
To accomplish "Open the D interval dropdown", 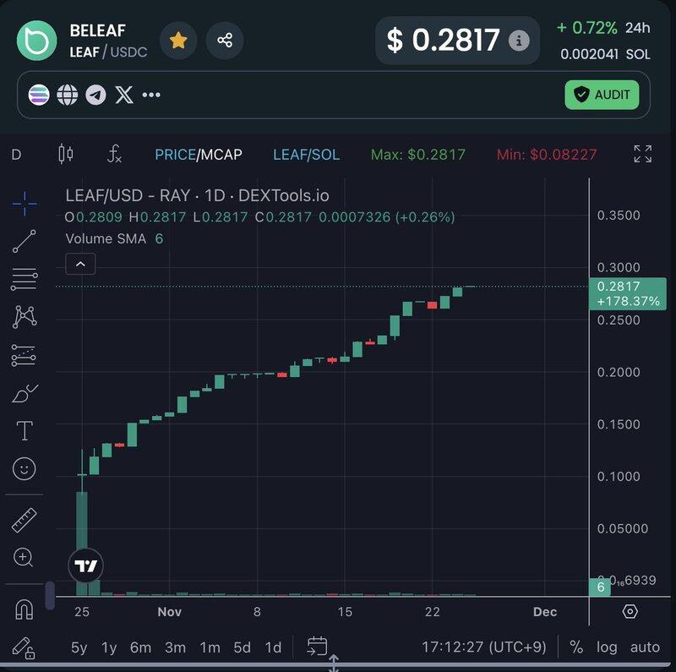I will tap(16, 155).
